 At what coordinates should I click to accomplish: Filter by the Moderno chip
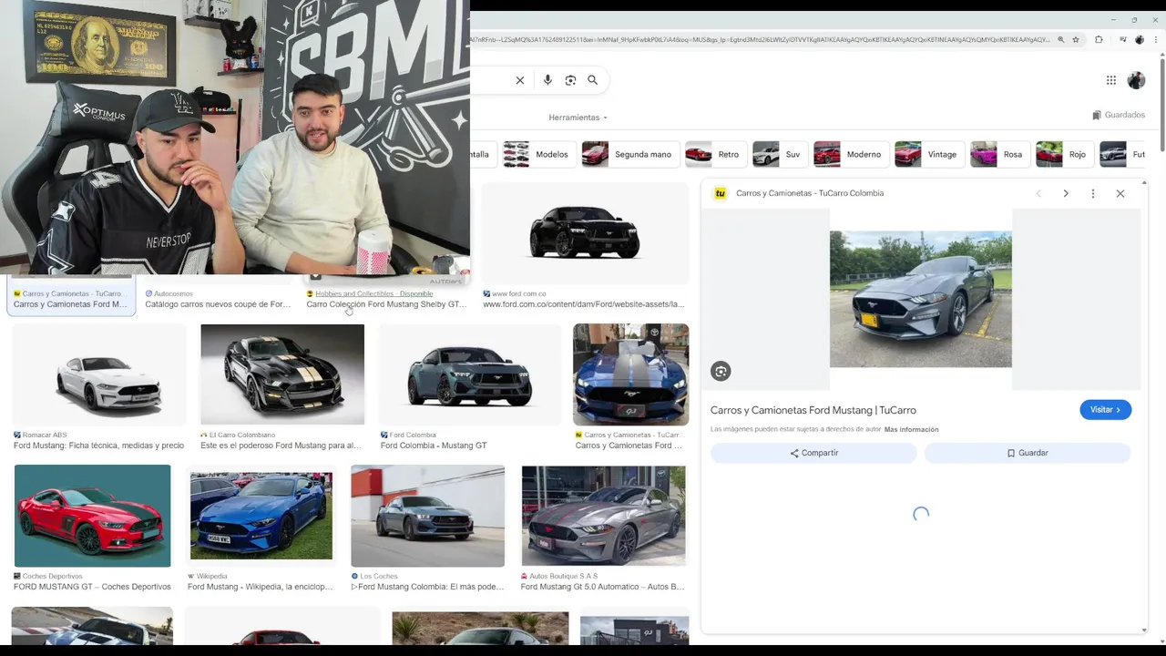[850, 154]
